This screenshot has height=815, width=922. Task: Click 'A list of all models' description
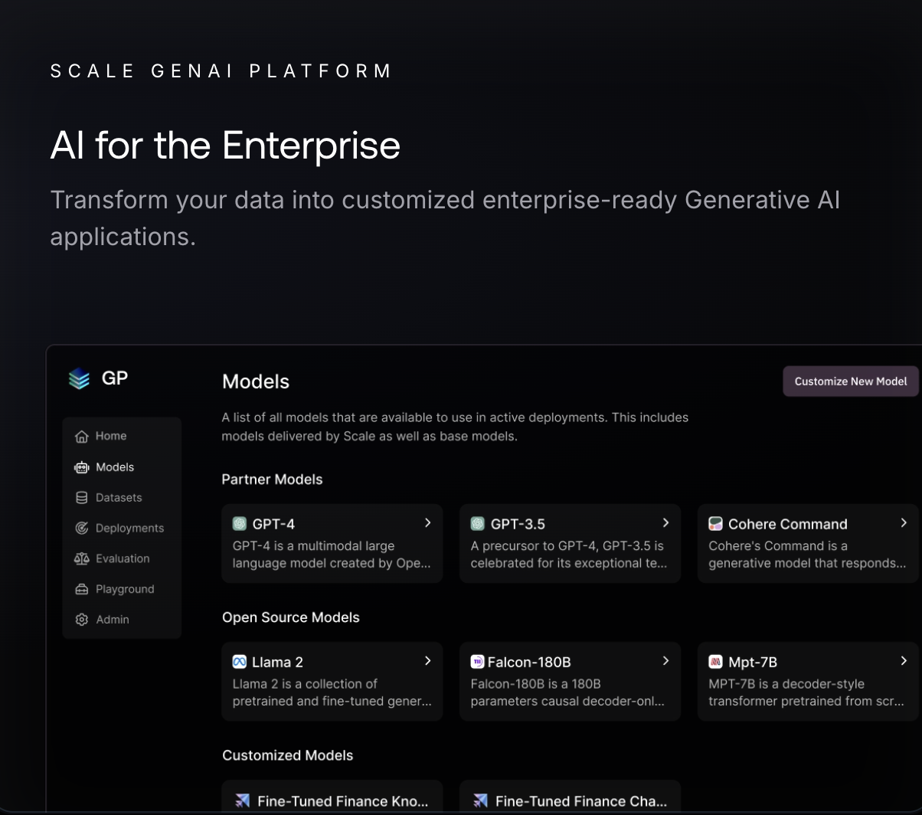point(455,427)
